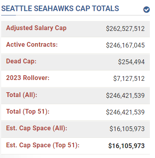The width and height of the screenshot is (155, 158).
Task: Select the Total (Top 51) label
Action: pos(28,112)
